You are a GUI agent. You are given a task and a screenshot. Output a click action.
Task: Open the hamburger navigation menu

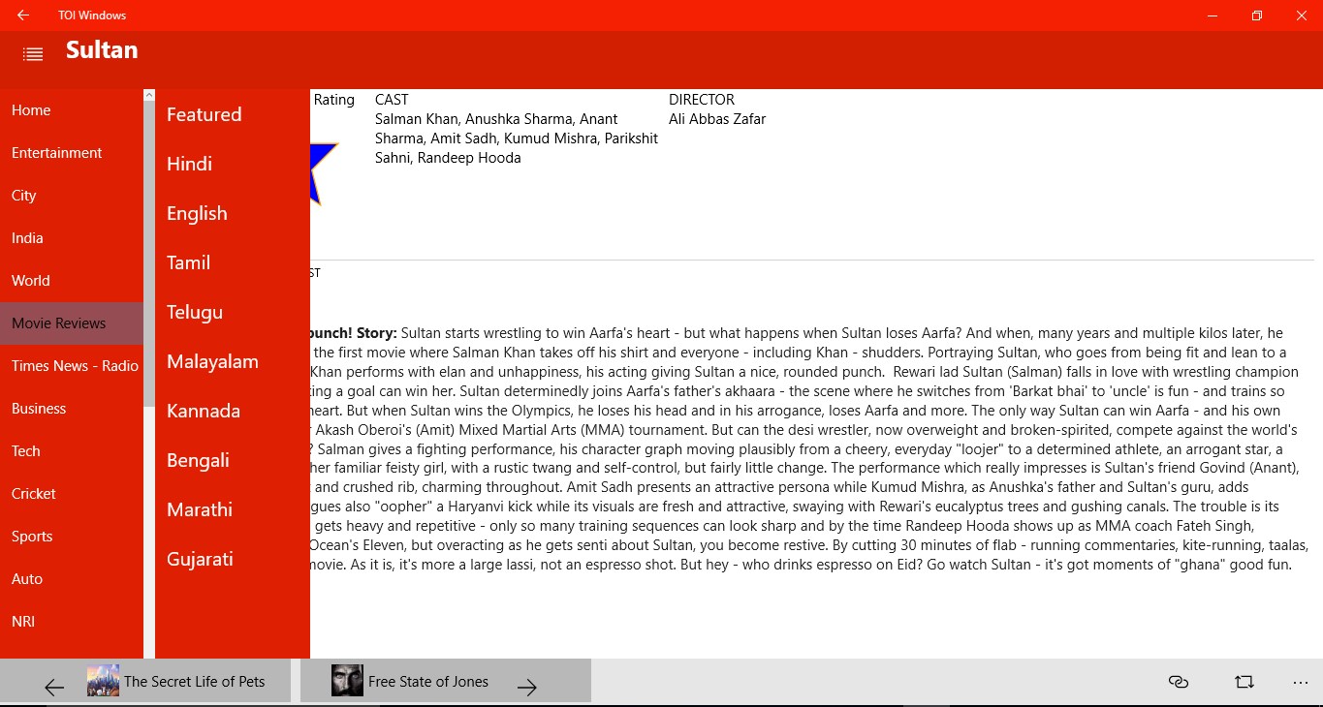coord(32,53)
